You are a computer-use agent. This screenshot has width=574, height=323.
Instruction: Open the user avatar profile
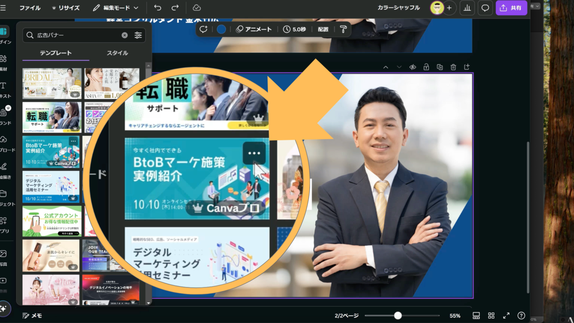pyautogui.click(x=437, y=8)
